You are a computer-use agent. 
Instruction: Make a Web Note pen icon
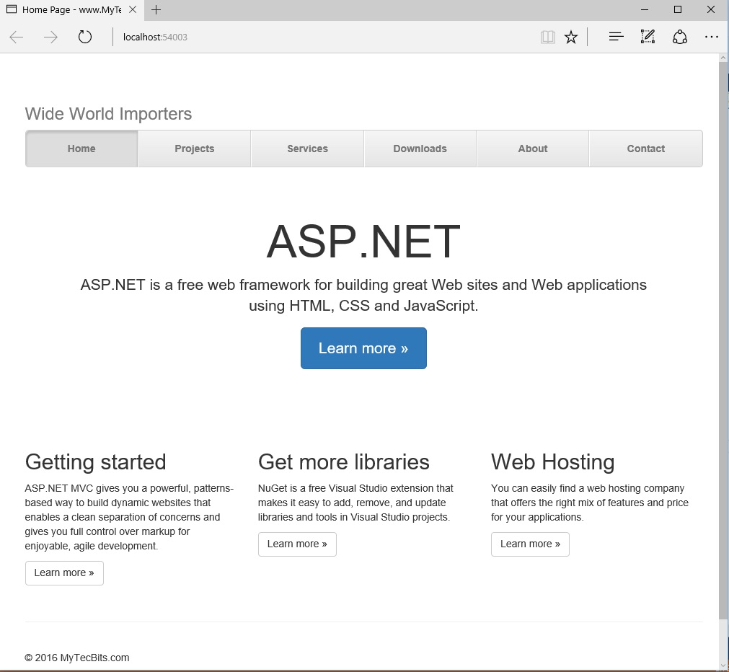pos(648,37)
